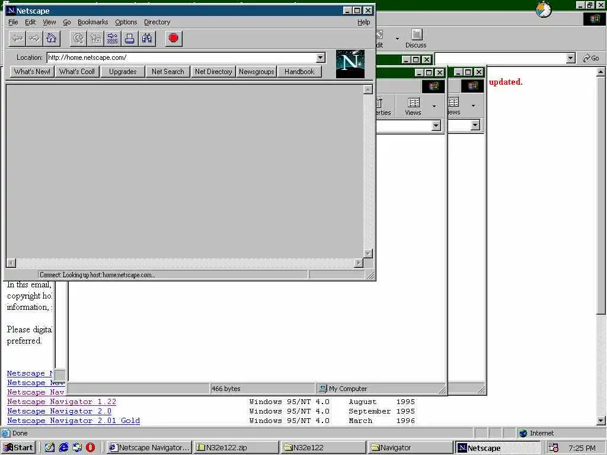The width and height of the screenshot is (607, 455).
Task: Open the Help menu in Netscape
Action: [x=363, y=22]
